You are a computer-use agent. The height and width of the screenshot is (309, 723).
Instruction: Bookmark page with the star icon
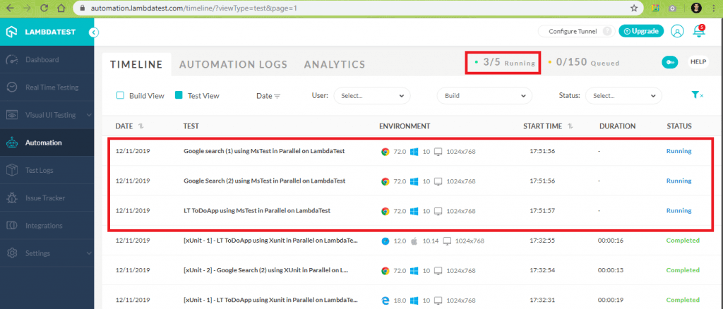click(x=634, y=8)
